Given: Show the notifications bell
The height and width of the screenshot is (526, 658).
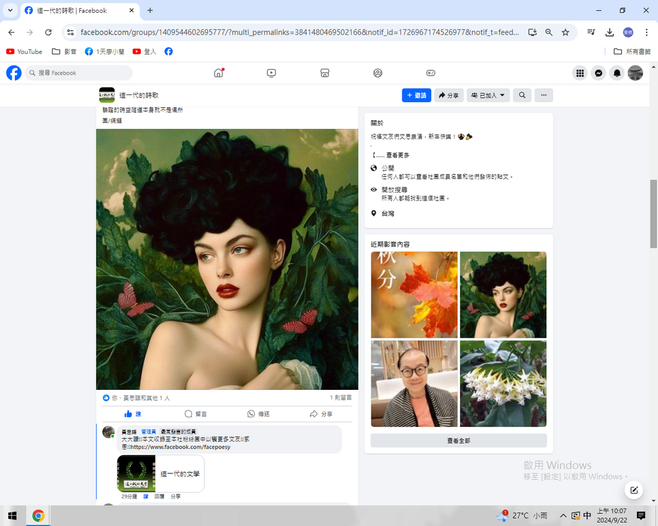Looking at the screenshot, I should tap(617, 73).
